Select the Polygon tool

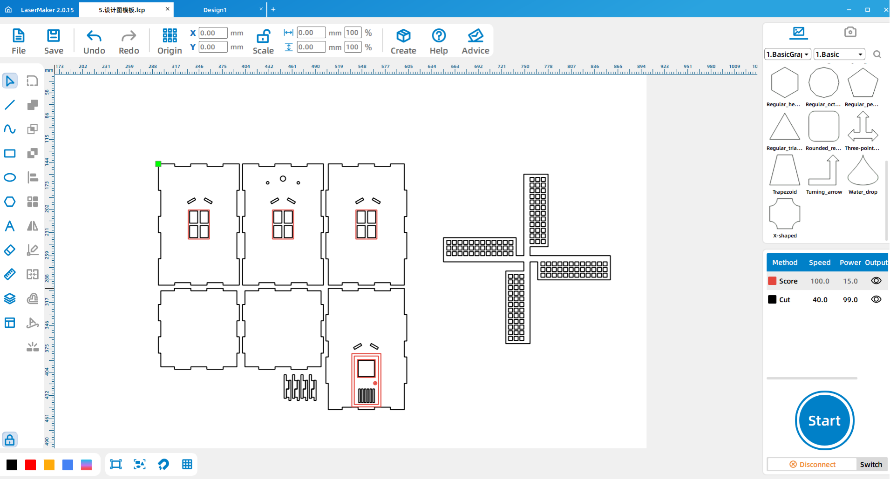[10, 202]
